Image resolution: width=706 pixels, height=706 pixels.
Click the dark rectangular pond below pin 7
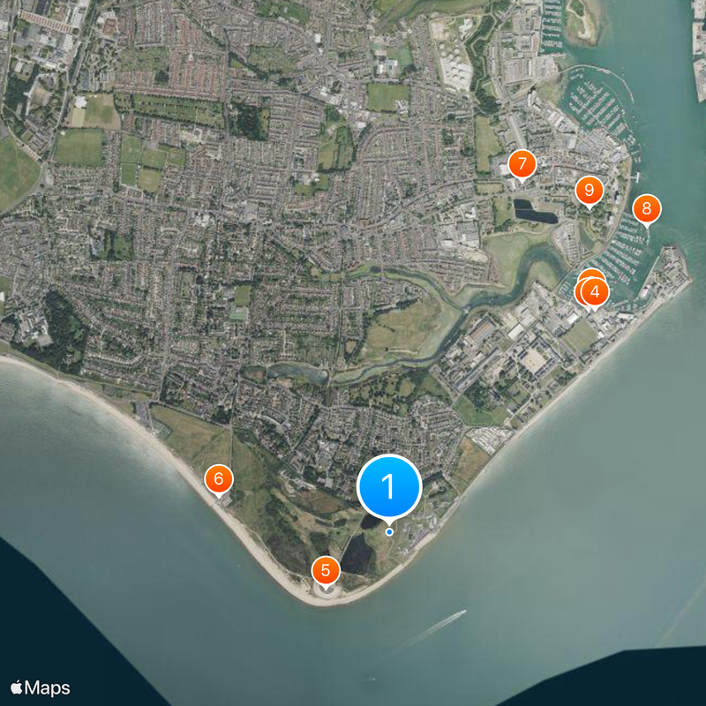(536, 212)
